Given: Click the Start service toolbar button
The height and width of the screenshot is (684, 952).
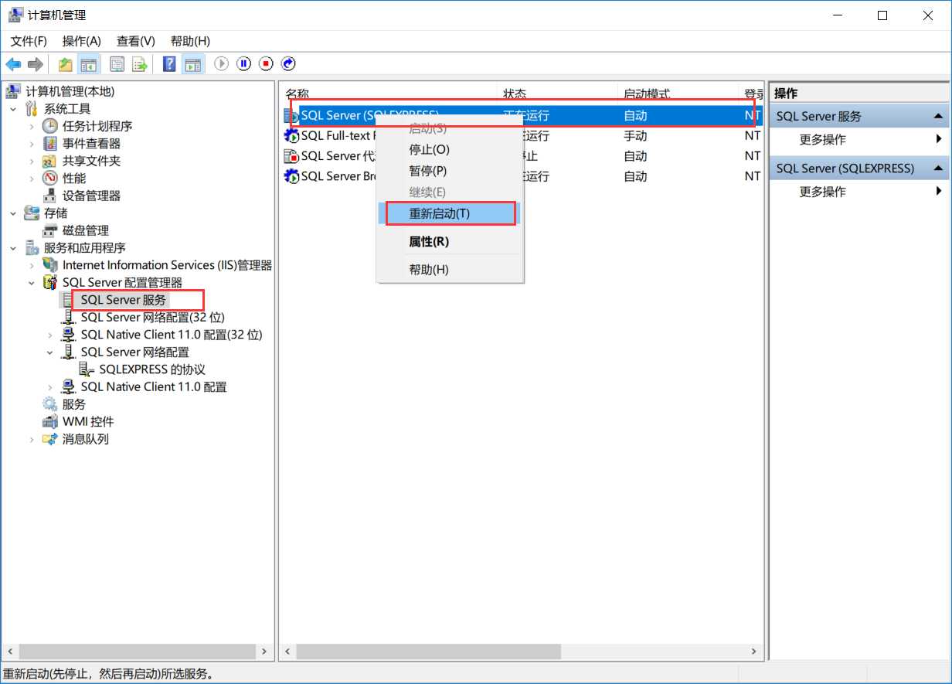Looking at the screenshot, I should tap(222, 64).
